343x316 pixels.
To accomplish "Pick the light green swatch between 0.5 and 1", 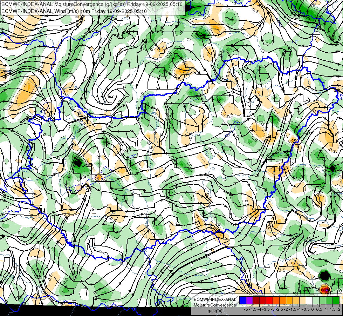I will click(x=323, y=300).
